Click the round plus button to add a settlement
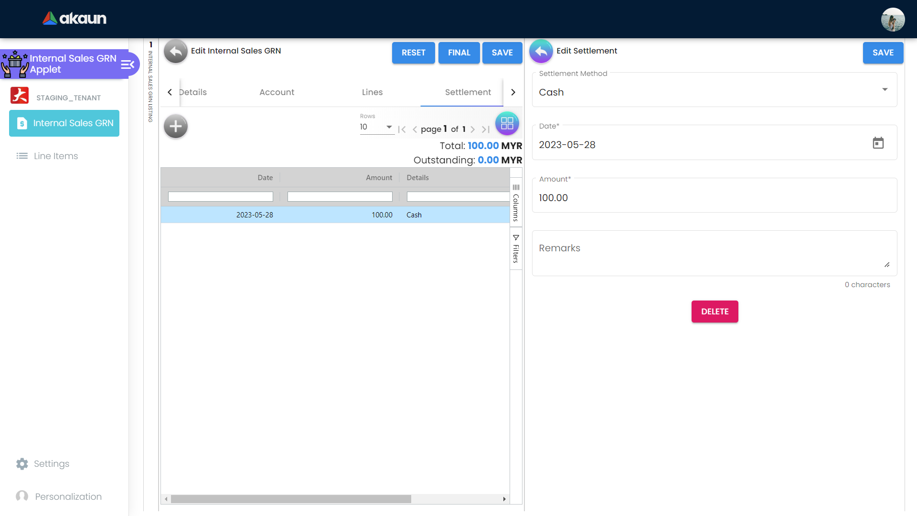This screenshot has height=516, width=917. pos(175,127)
